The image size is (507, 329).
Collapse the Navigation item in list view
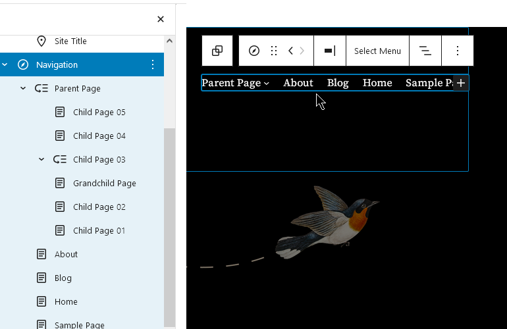pos(5,64)
